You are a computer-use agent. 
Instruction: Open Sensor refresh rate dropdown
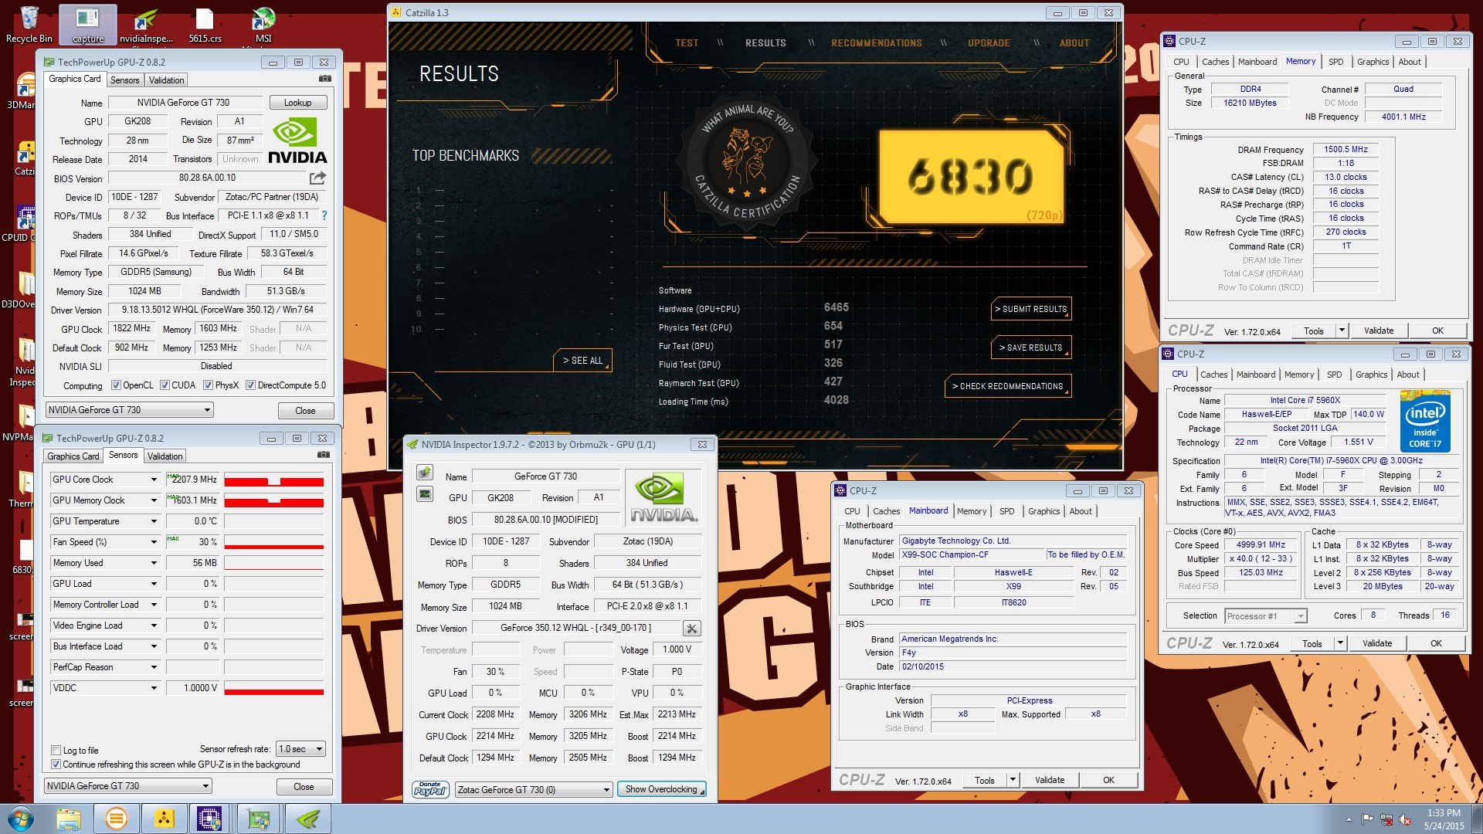tap(301, 749)
